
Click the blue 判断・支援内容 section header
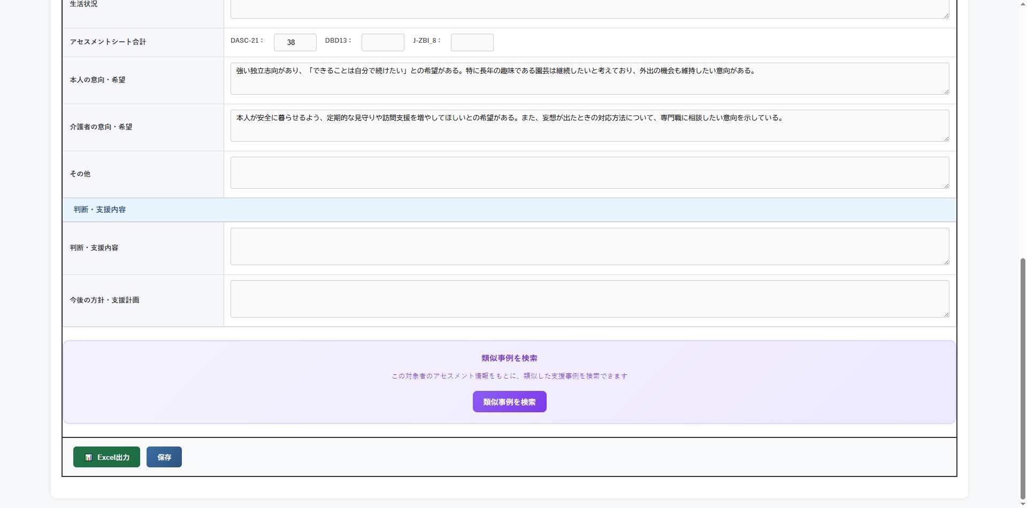click(99, 210)
